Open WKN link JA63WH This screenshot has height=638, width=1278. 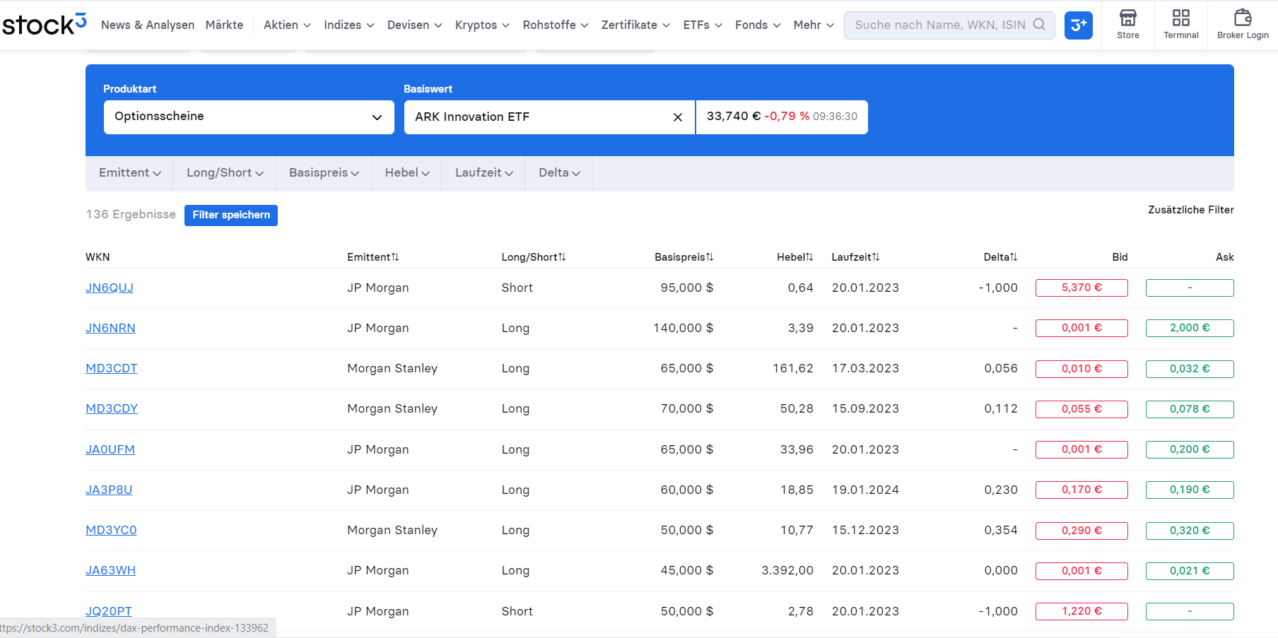point(110,570)
